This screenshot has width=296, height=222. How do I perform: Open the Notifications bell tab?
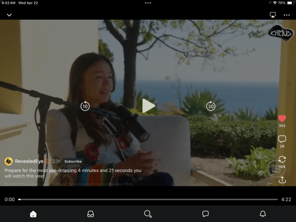[263, 214]
